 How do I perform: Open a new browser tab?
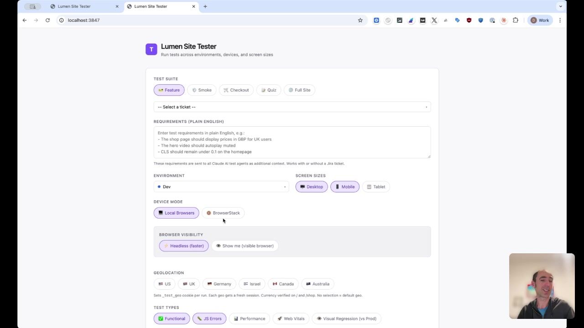coord(205,6)
